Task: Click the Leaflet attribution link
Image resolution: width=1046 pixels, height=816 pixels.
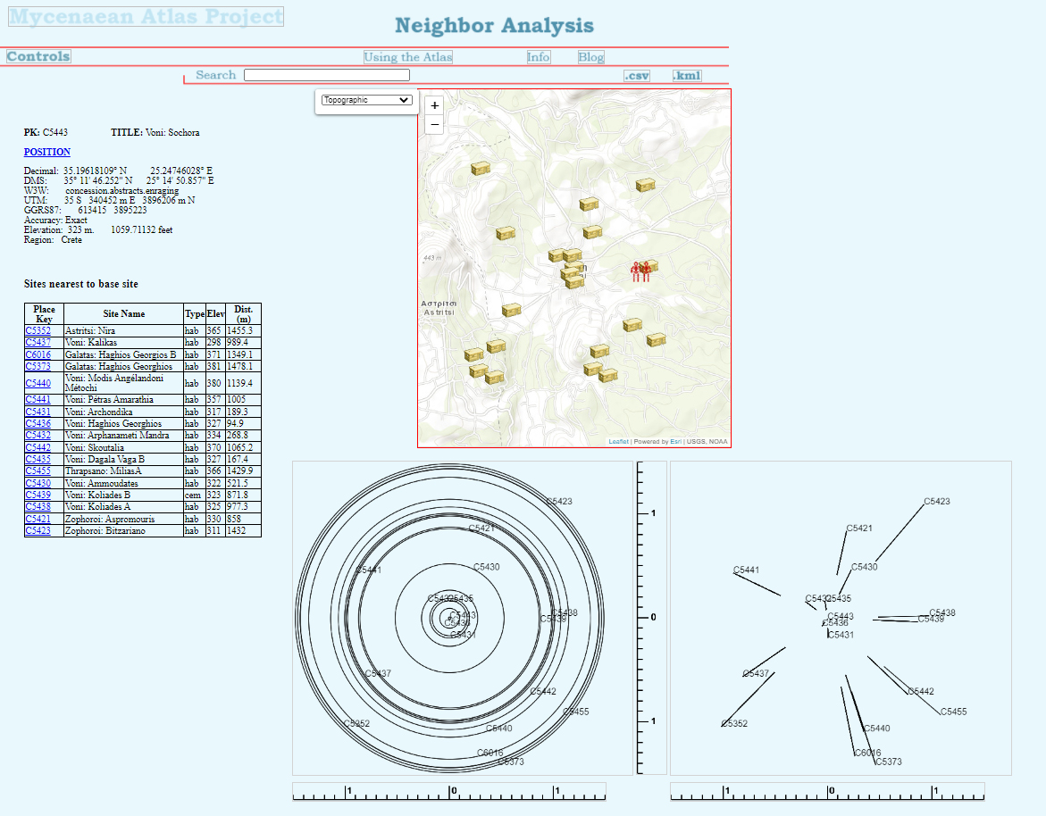Action: [x=618, y=442]
